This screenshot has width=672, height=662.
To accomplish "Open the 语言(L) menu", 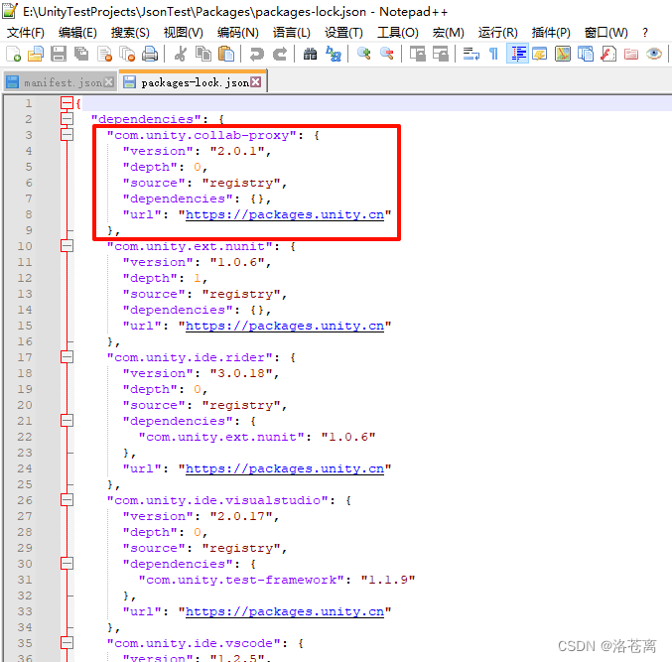I will pyautogui.click(x=292, y=33).
